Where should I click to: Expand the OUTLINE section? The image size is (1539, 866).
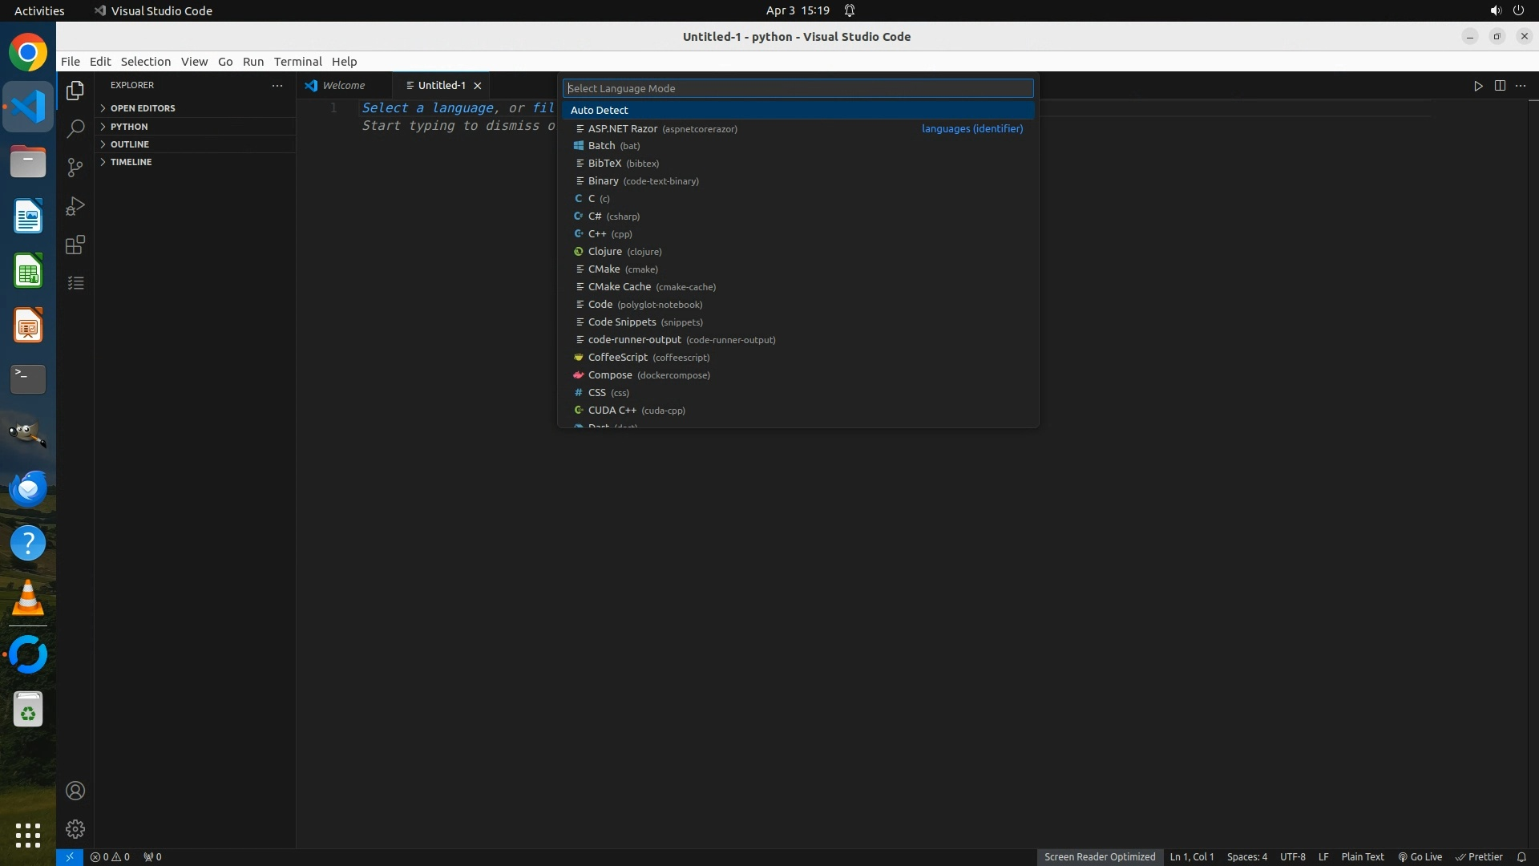coord(130,144)
